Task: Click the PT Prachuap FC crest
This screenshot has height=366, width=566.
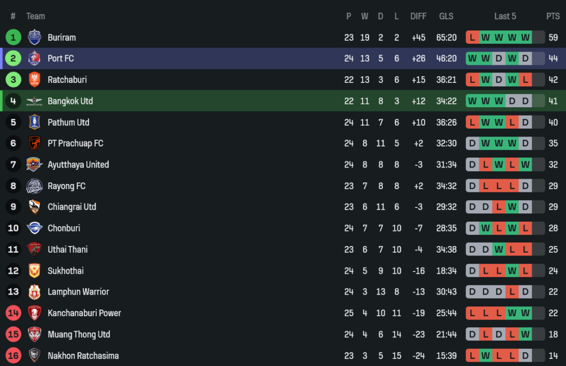Action: pyautogui.click(x=35, y=143)
